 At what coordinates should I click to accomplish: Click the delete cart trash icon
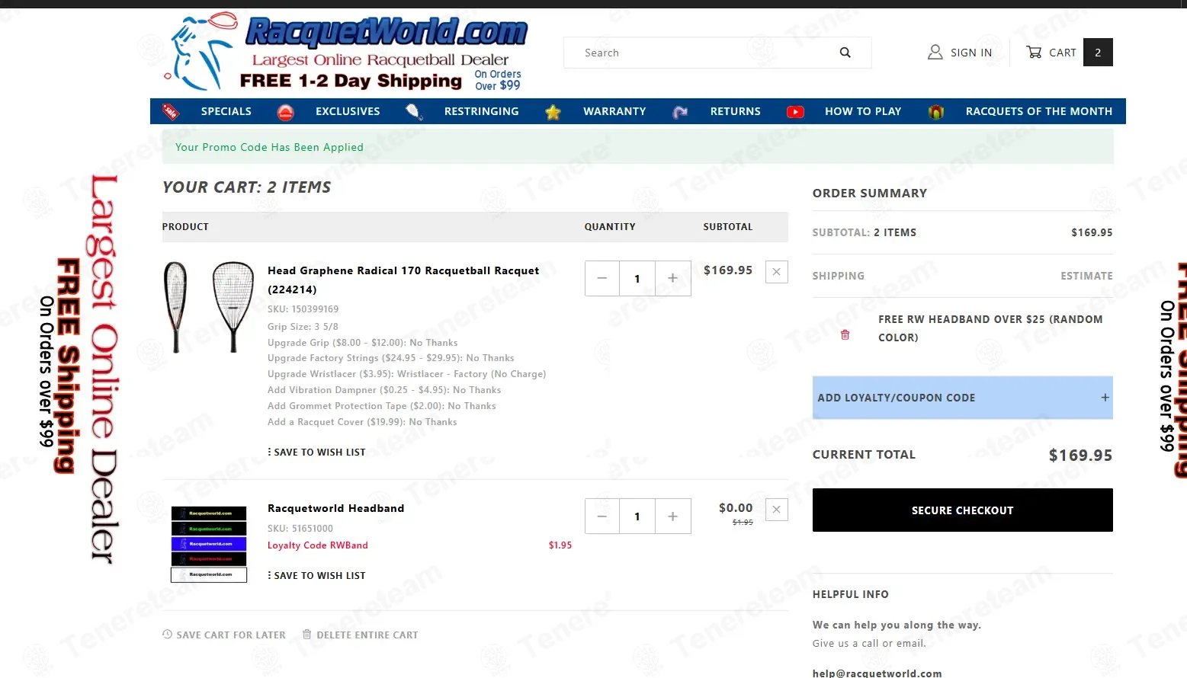click(307, 635)
